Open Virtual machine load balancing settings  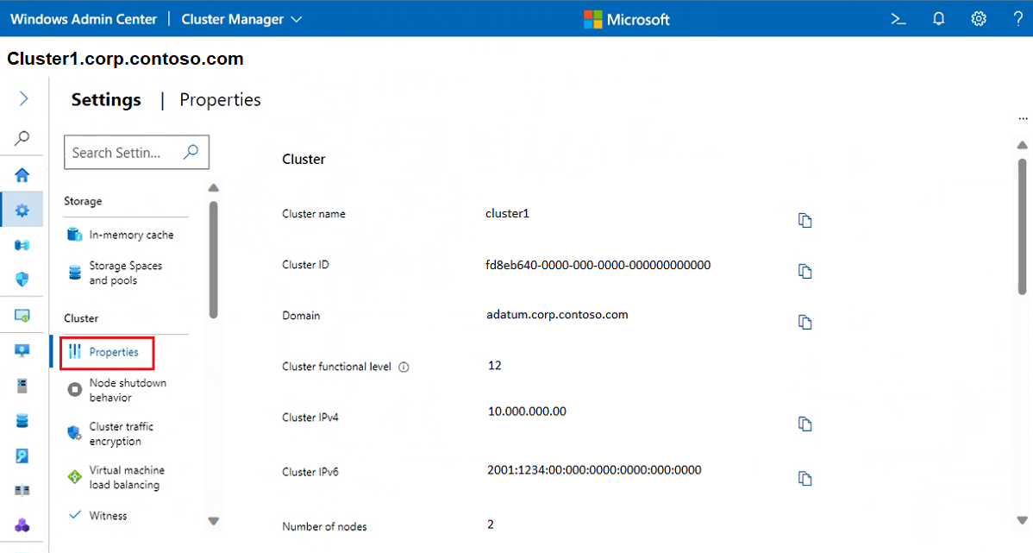point(127,475)
